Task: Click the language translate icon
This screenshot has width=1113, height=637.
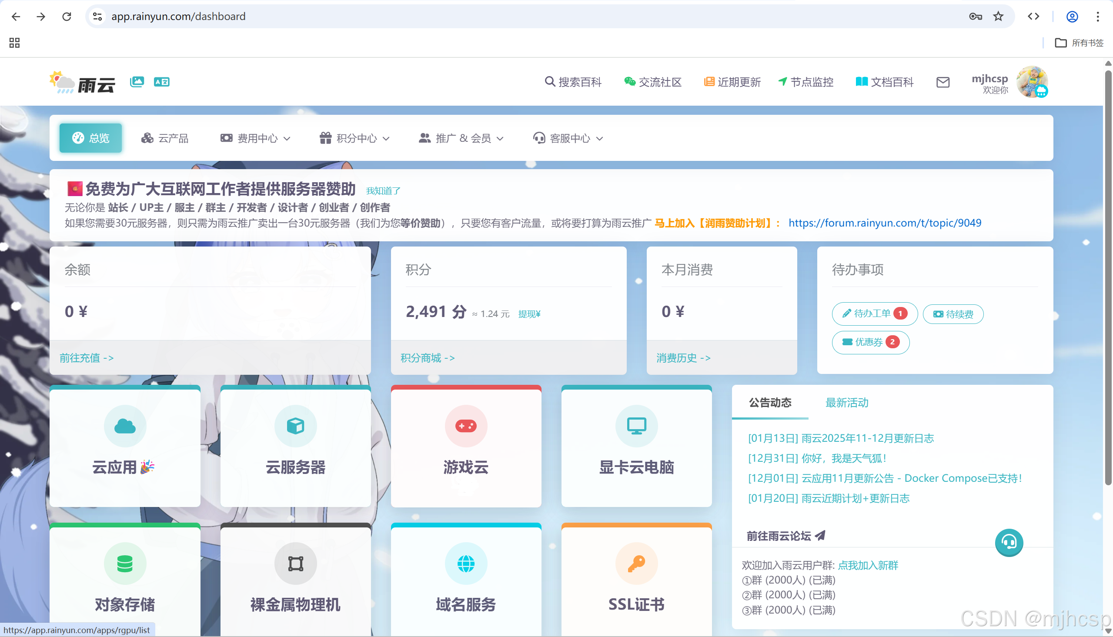Action: 161,82
